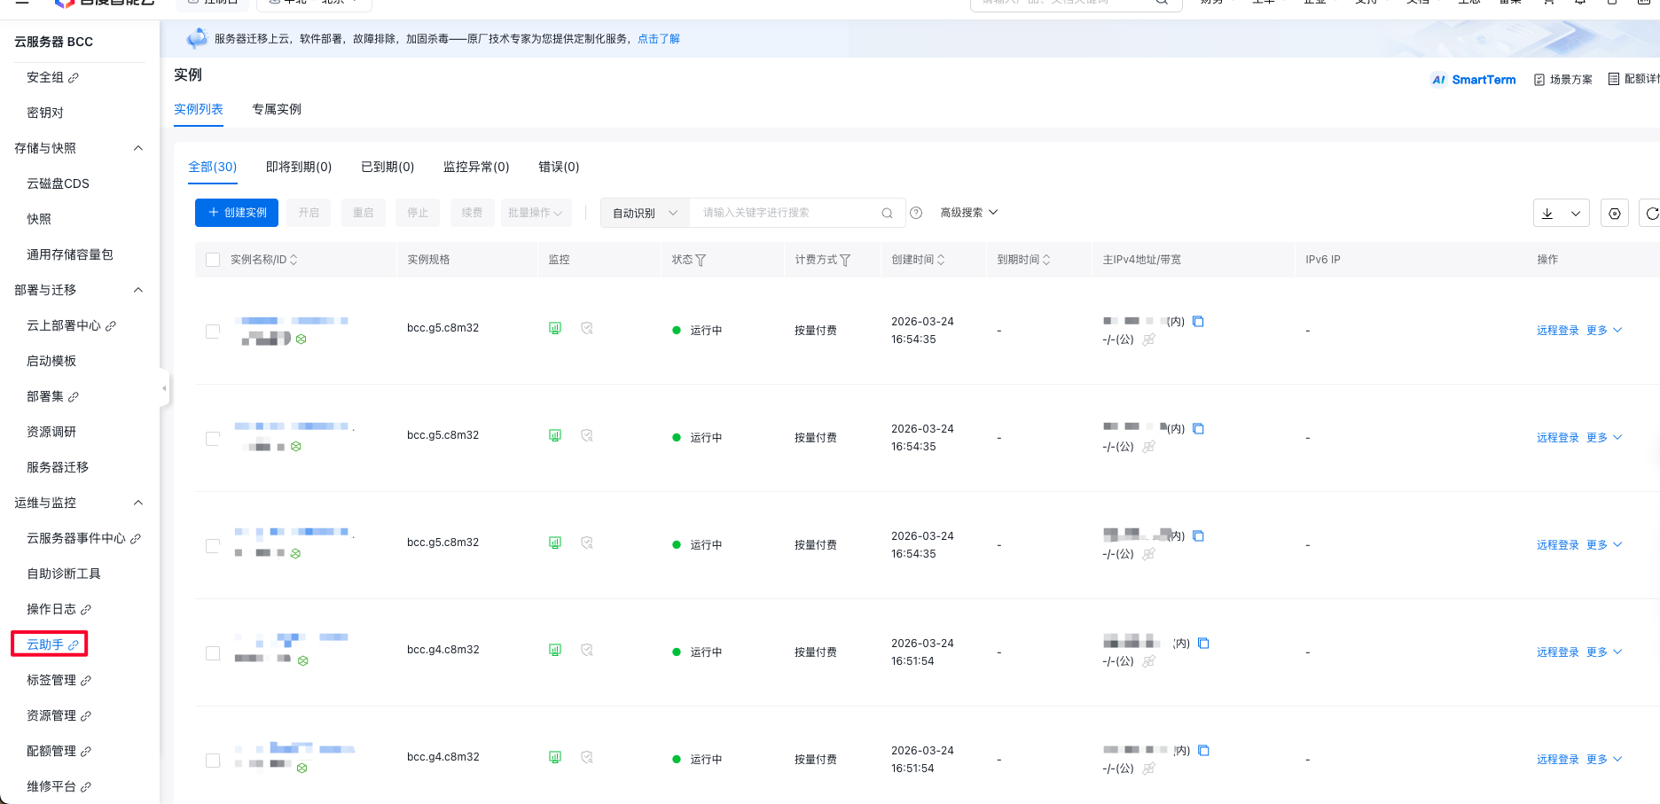Toggle the select-all checkbox in table header

coord(213,260)
